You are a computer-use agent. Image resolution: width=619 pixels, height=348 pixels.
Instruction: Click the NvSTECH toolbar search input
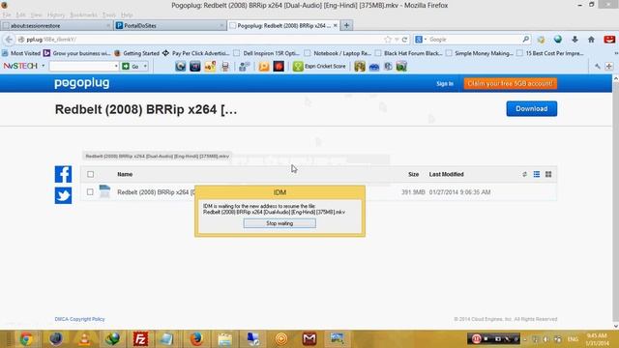pos(82,67)
